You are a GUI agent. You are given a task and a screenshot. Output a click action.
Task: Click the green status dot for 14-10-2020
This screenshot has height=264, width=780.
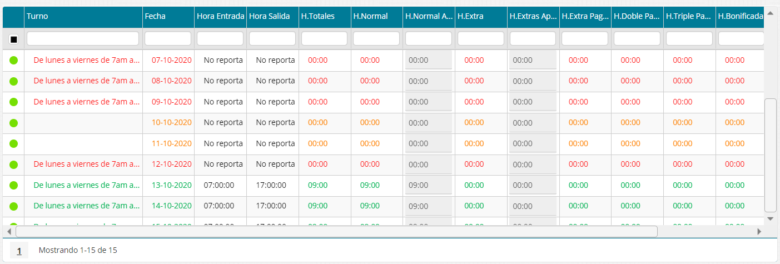(x=14, y=206)
